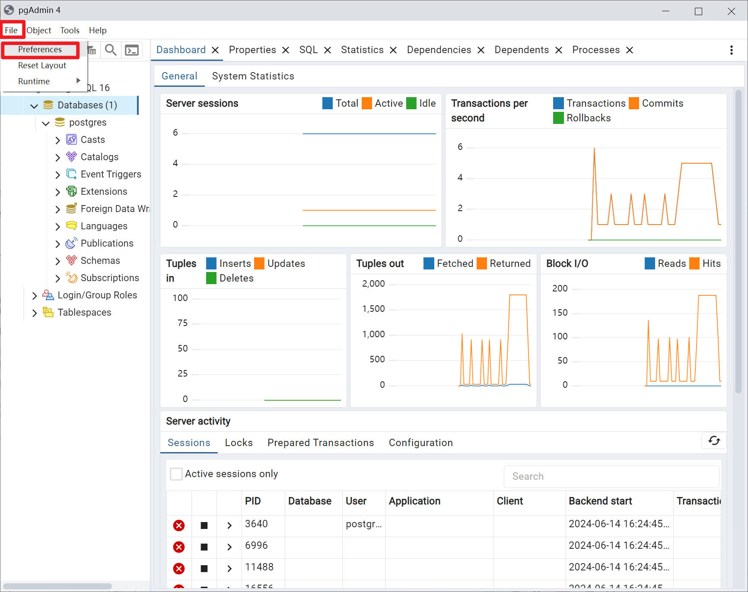Click the Event Triggers node icon
This screenshot has height=592, width=748.
click(x=71, y=174)
